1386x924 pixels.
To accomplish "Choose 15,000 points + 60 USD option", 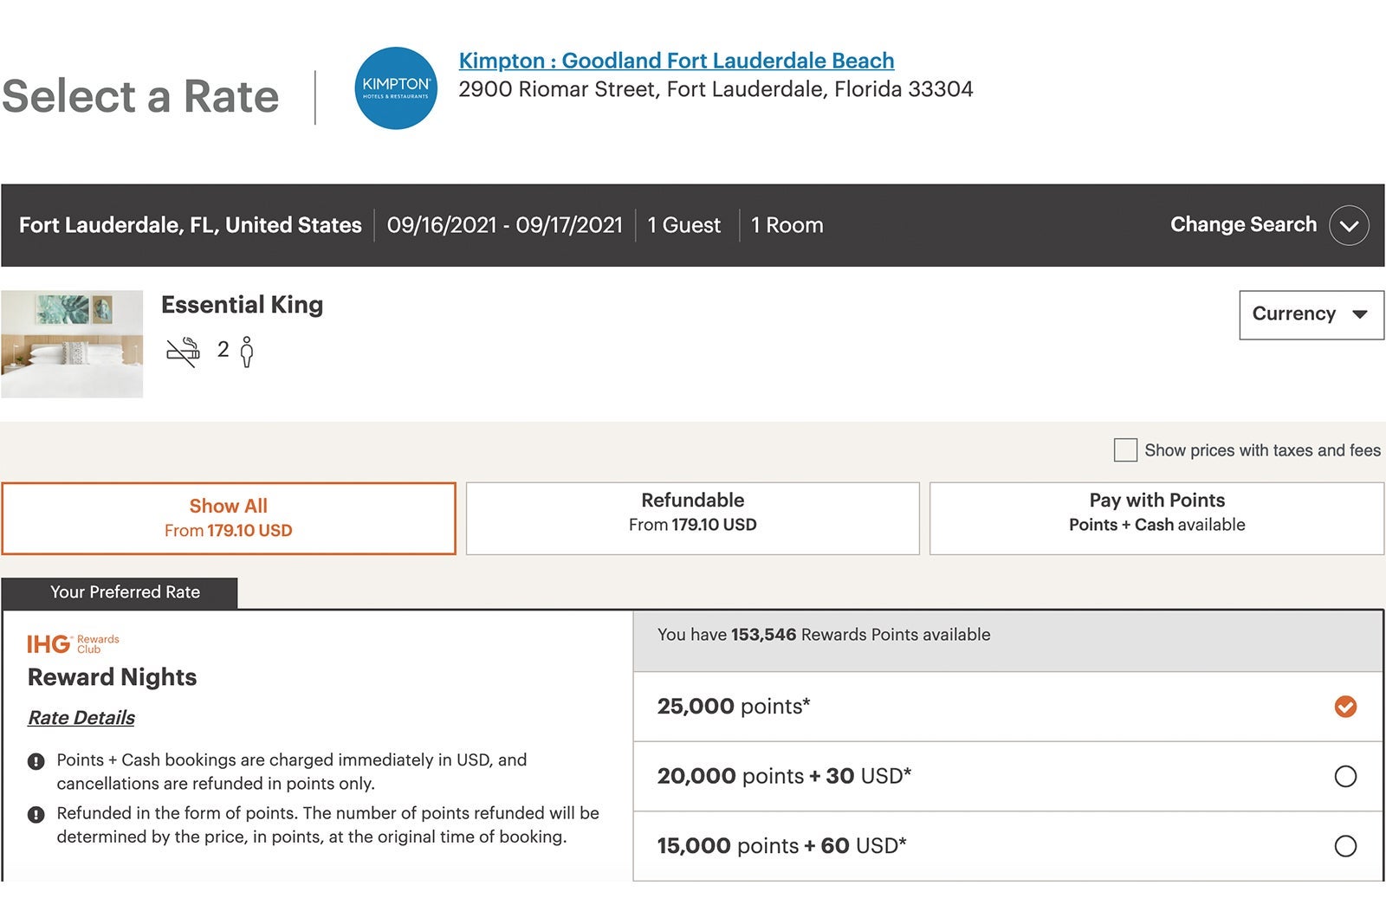I will click(x=1344, y=845).
